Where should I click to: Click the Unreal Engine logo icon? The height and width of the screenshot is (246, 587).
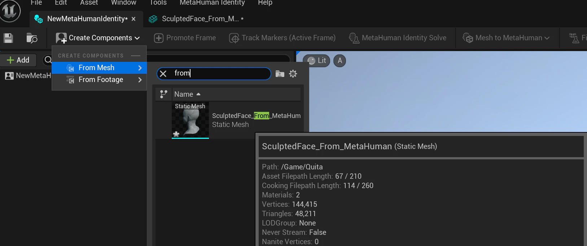point(10,11)
